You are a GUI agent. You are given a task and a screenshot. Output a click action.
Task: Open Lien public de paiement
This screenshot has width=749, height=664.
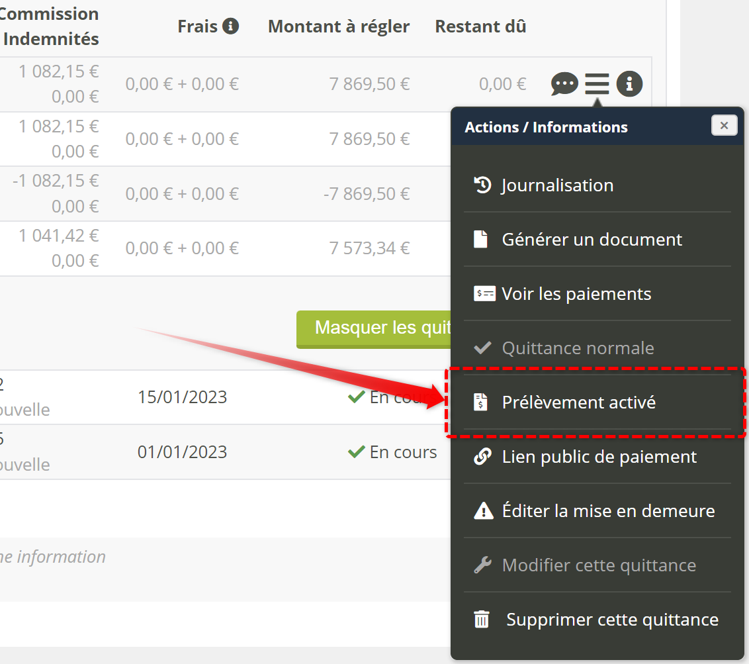(x=599, y=457)
